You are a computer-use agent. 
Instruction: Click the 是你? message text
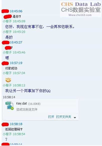(x=17, y=17)
